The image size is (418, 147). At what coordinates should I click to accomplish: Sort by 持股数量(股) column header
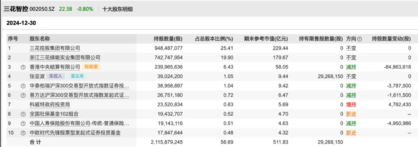168,39
